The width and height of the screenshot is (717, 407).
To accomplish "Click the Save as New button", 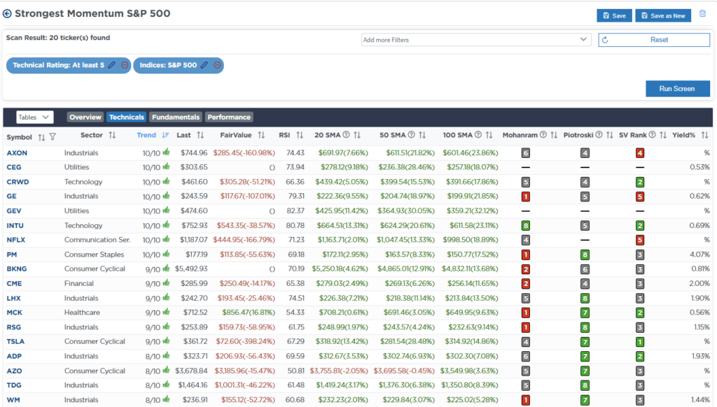I will point(663,15).
